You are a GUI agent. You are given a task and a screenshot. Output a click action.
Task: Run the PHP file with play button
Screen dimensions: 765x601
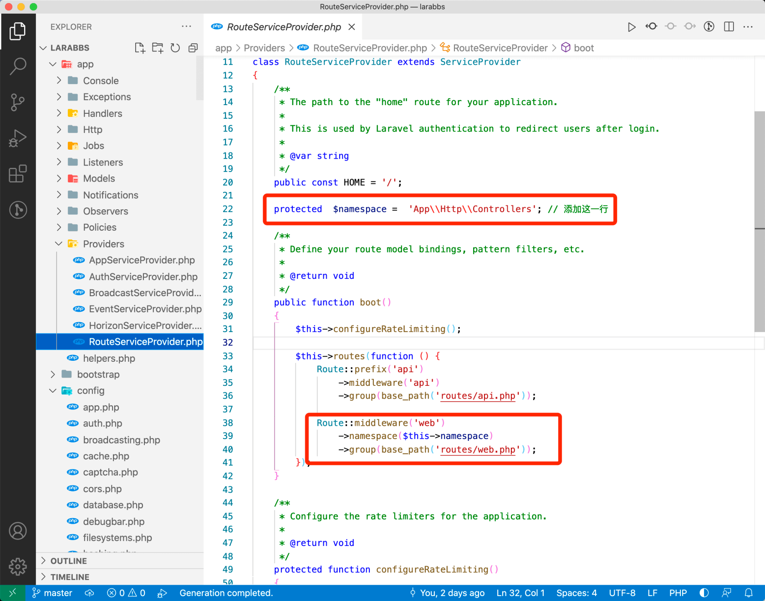click(632, 27)
